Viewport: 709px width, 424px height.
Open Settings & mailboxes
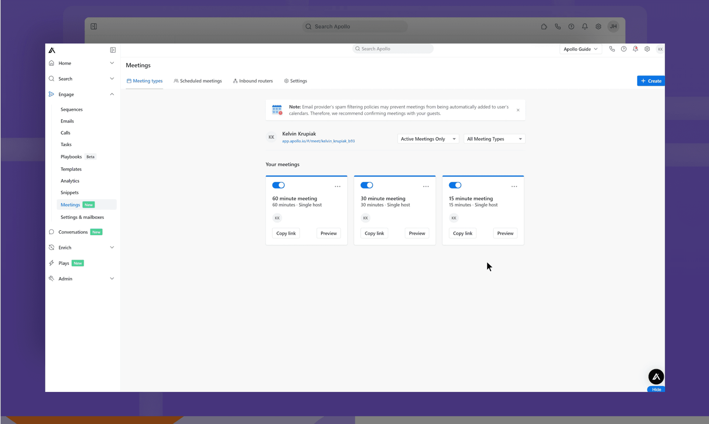coord(82,217)
